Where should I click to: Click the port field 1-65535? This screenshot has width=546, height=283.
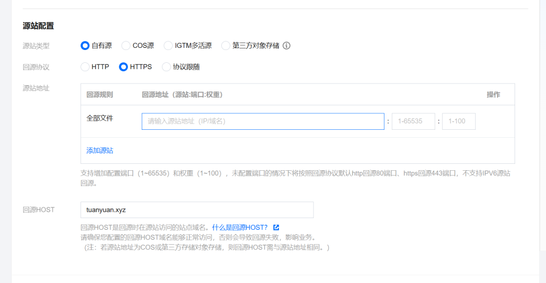413,121
